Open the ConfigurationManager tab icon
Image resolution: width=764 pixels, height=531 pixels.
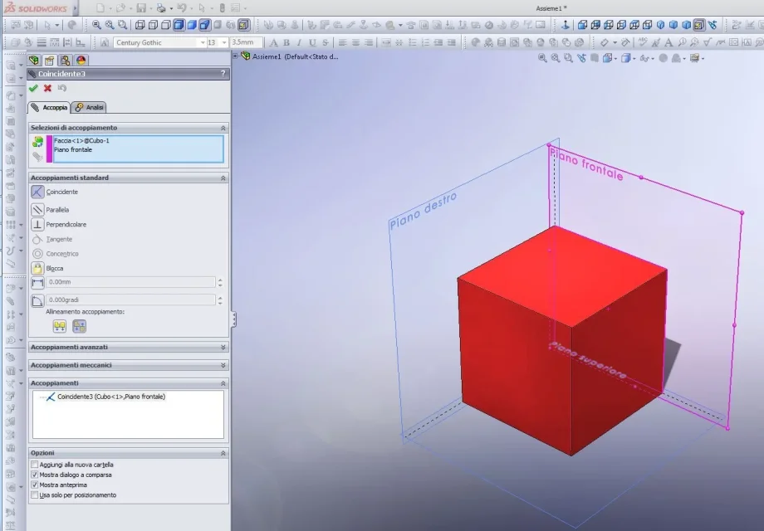[65, 60]
